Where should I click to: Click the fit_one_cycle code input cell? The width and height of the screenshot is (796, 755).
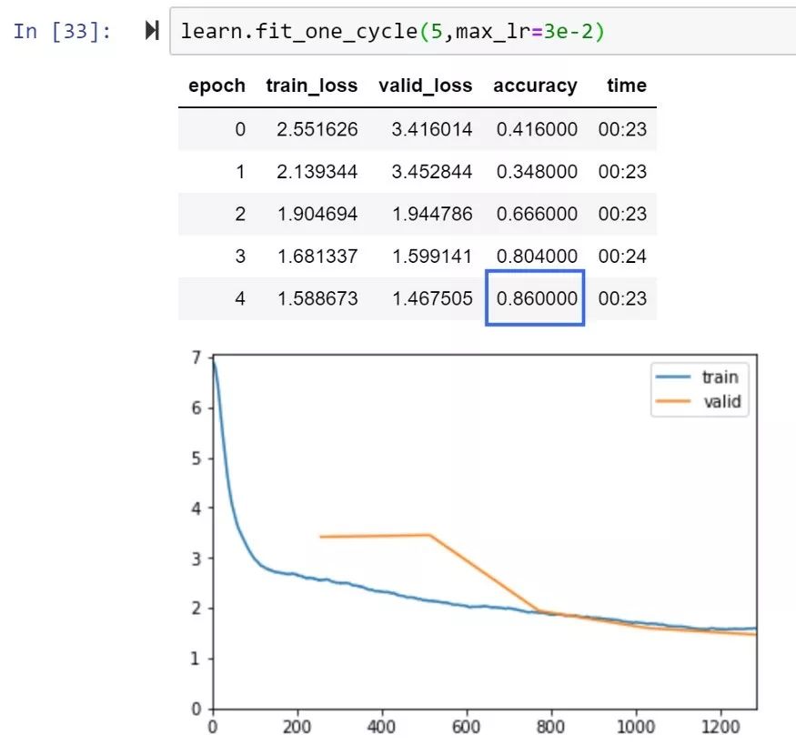pos(483,31)
